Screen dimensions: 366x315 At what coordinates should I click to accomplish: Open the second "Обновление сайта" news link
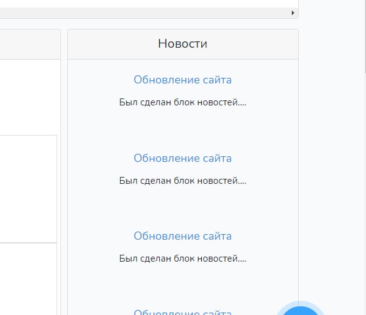click(x=182, y=158)
